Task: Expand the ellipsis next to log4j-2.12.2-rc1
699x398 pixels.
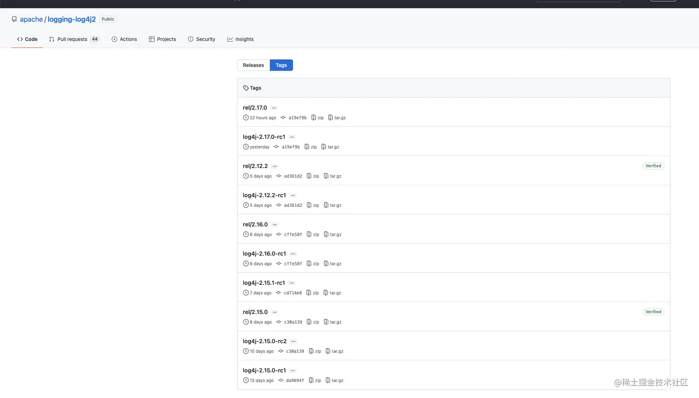Action: coord(293,195)
